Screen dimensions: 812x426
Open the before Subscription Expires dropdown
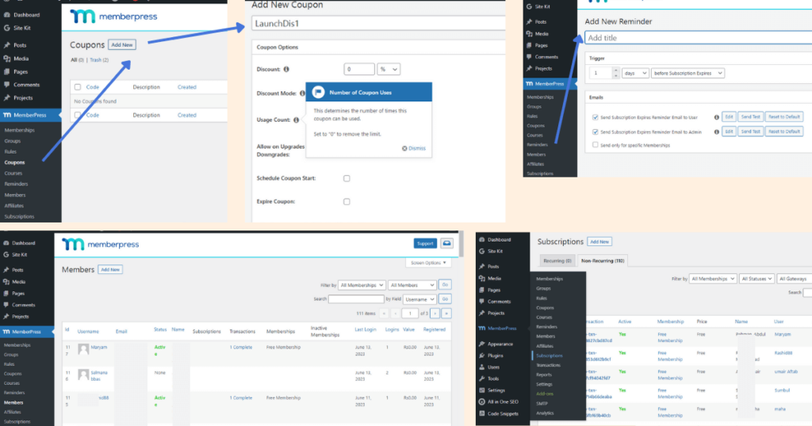pos(688,74)
